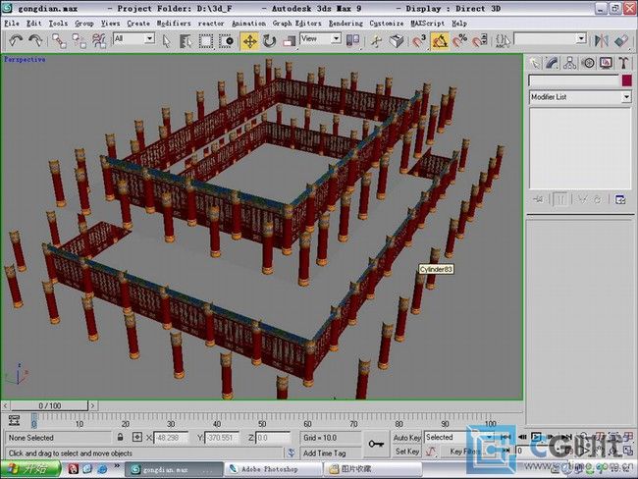Click the Perspective viewport label

point(25,60)
